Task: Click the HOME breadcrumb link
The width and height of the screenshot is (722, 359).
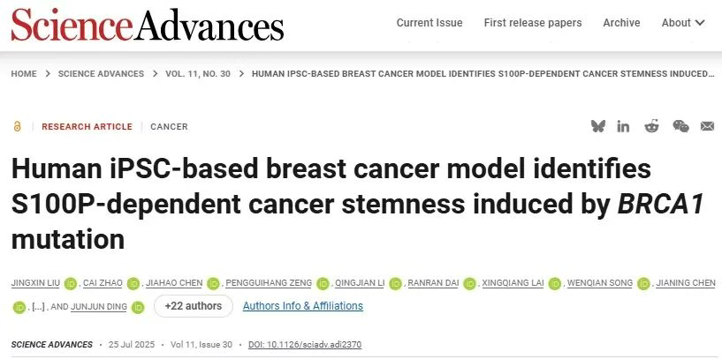Action: [24, 74]
